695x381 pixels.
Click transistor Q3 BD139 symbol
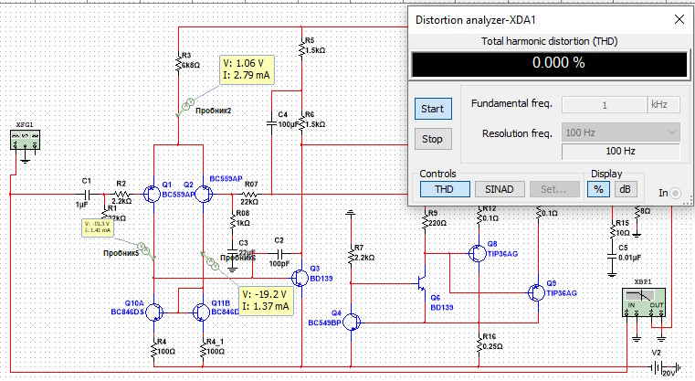300,277
